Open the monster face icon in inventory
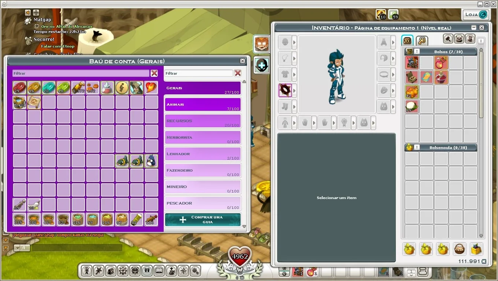Screen dimensions: 498x281 click(x=459, y=38)
